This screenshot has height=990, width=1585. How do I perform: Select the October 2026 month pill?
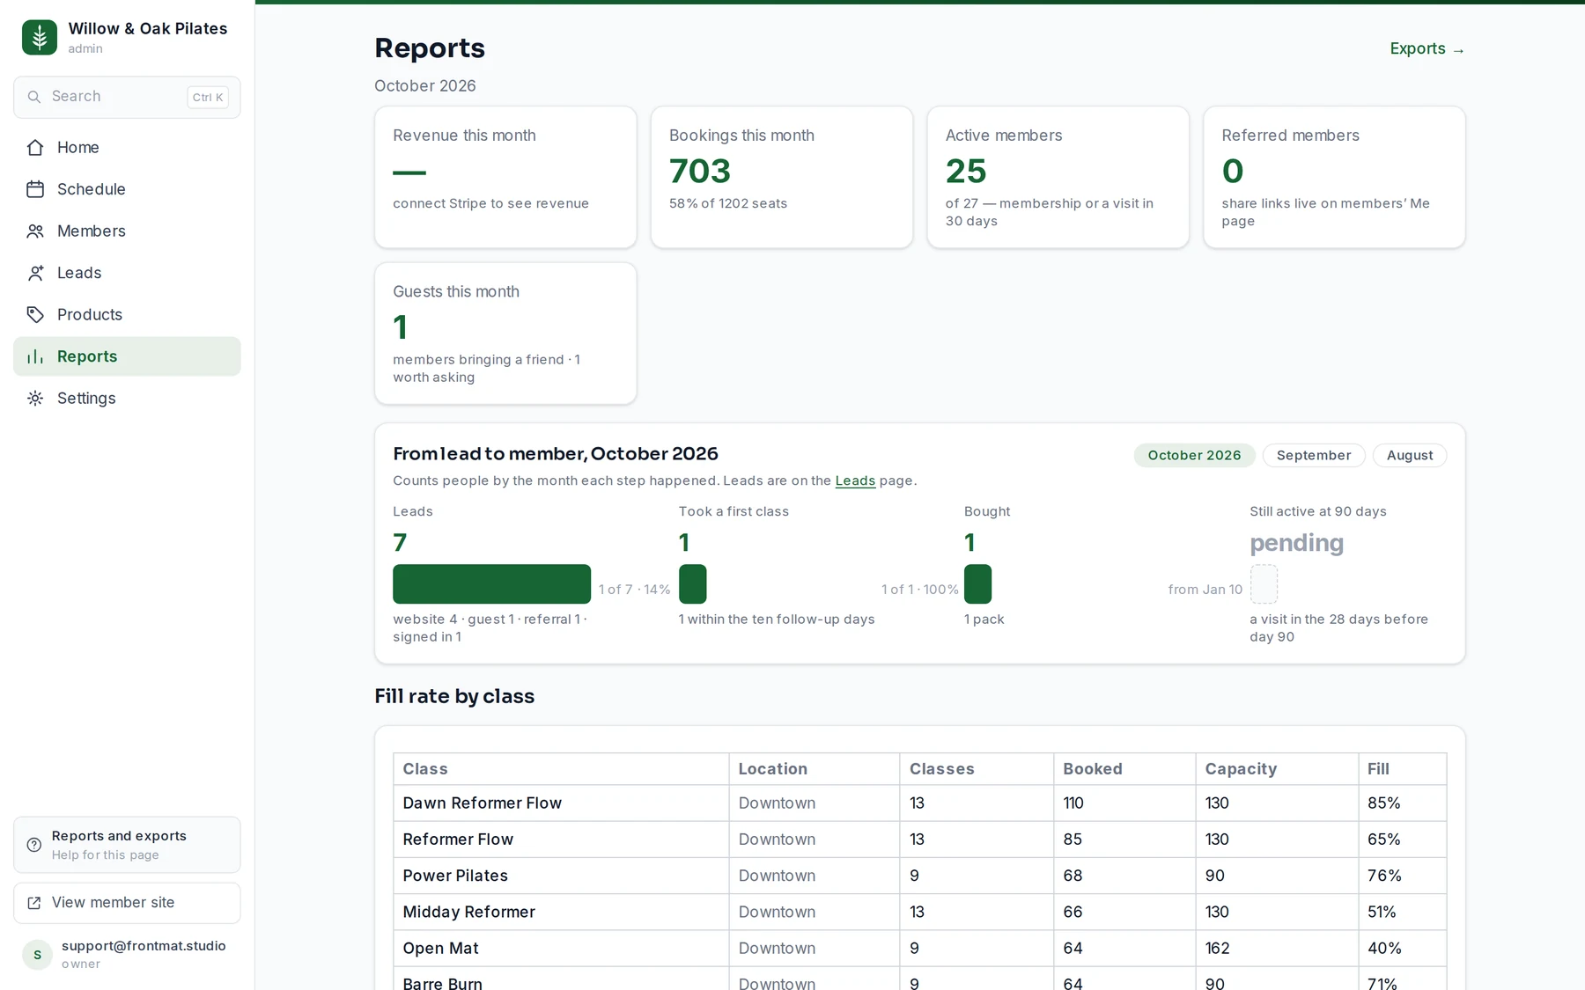pos(1194,455)
